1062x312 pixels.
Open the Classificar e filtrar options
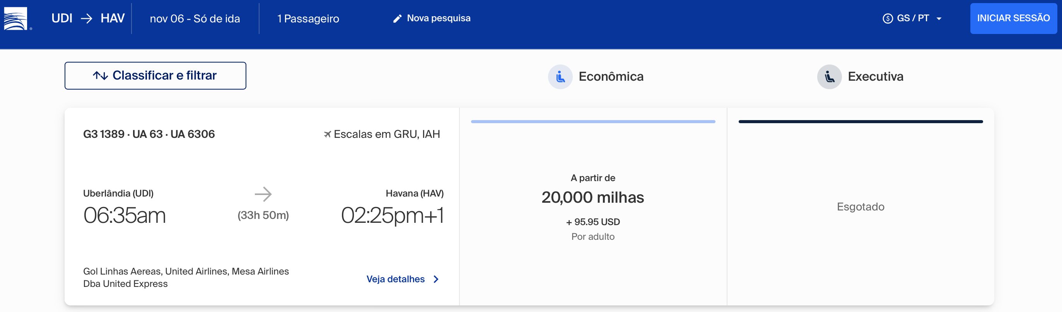pos(155,76)
